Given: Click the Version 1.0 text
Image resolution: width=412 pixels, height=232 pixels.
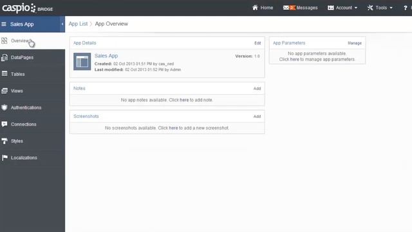Looking at the screenshot, I should (x=247, y=56).
